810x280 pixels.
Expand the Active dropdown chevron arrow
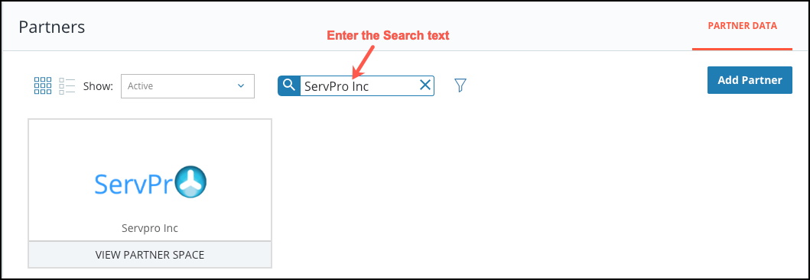(x=241, y=85)
